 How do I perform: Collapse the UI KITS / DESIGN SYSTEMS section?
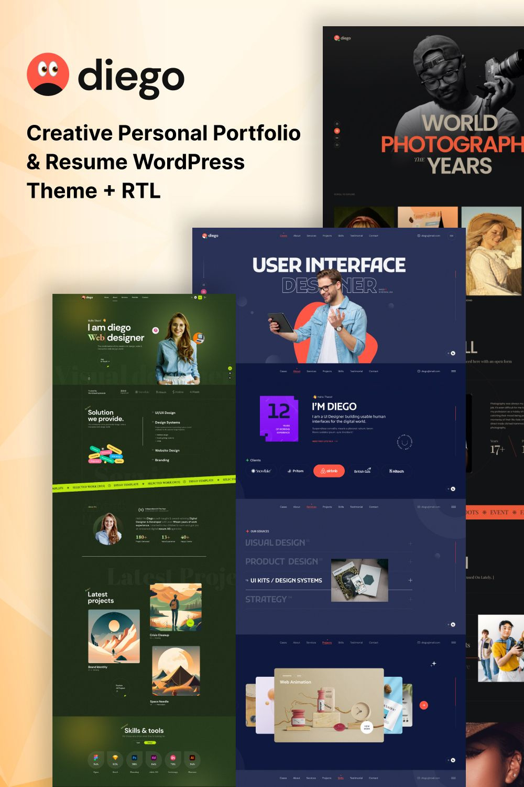410,580
